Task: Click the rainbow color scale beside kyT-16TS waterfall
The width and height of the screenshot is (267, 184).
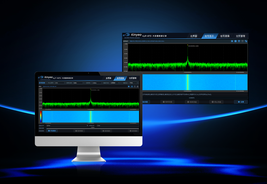Action: pos(41,117)
